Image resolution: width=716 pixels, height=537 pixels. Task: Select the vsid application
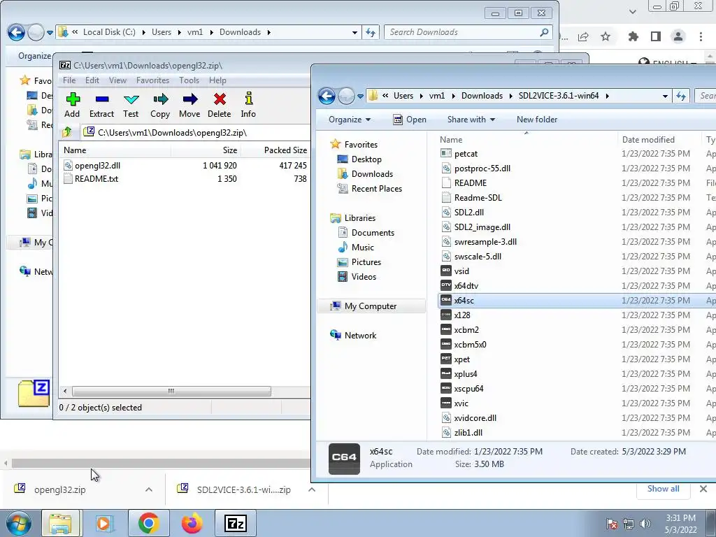pyautogui.click(x=461, y=271)
